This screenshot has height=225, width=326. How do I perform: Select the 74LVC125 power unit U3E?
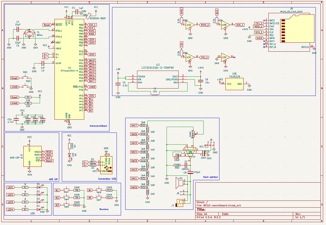(234, 84)
